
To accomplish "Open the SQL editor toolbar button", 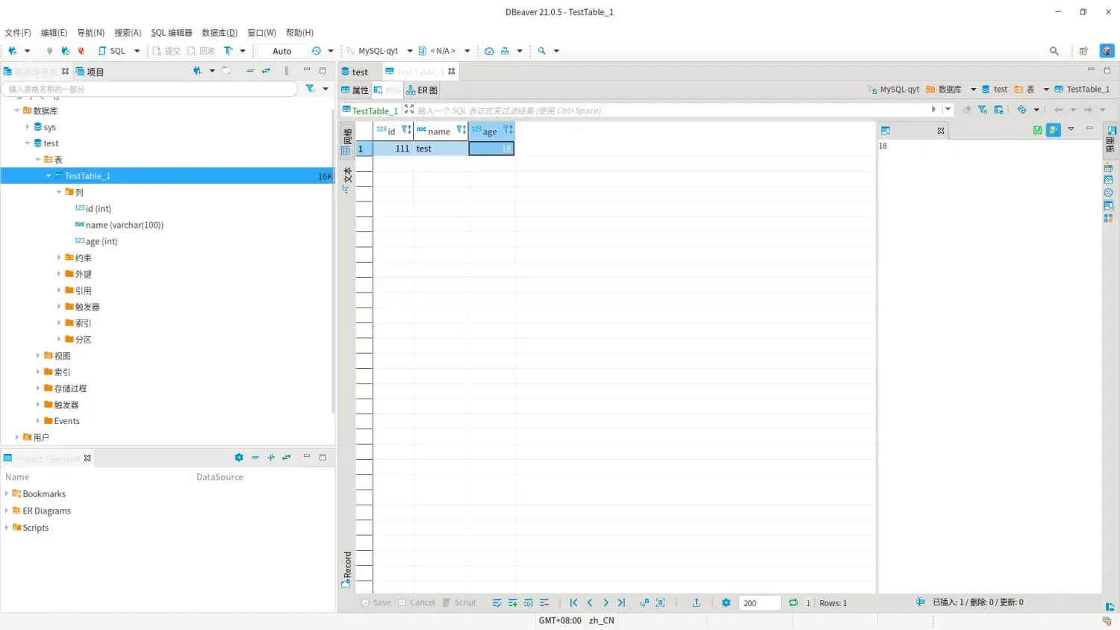I will click(112, 51).
